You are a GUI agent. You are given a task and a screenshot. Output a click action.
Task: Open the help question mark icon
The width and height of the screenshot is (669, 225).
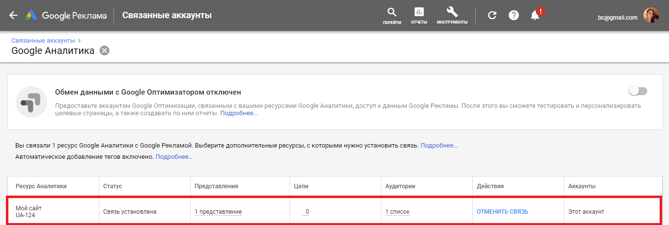pyautogui.click(x=514, y=15)
